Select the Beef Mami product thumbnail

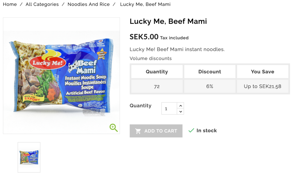(x=29, y=157)
